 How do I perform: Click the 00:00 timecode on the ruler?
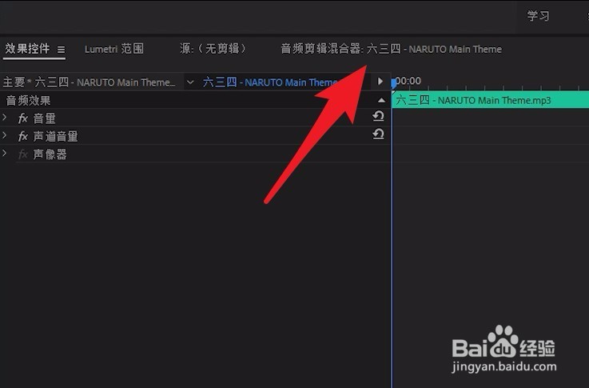[408, 81]
